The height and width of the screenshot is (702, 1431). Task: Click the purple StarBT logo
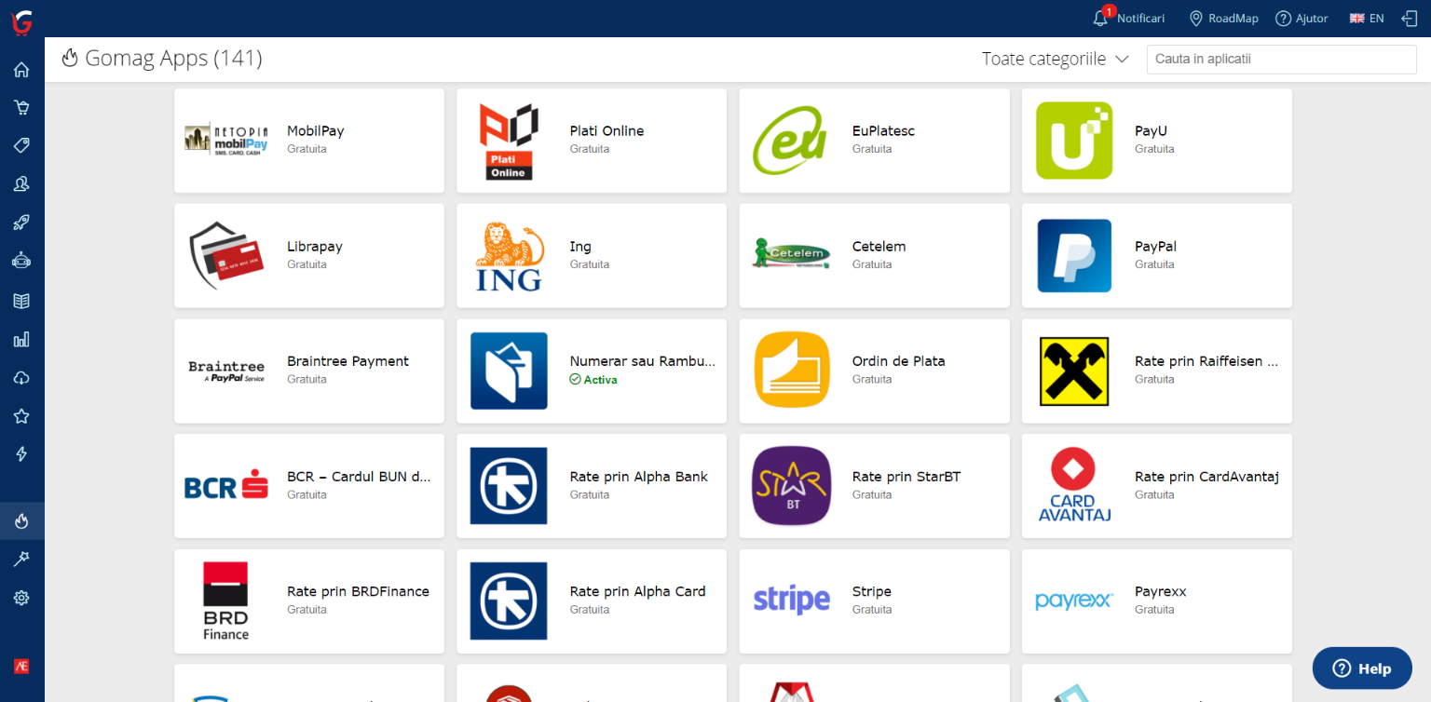click(791, 486)
